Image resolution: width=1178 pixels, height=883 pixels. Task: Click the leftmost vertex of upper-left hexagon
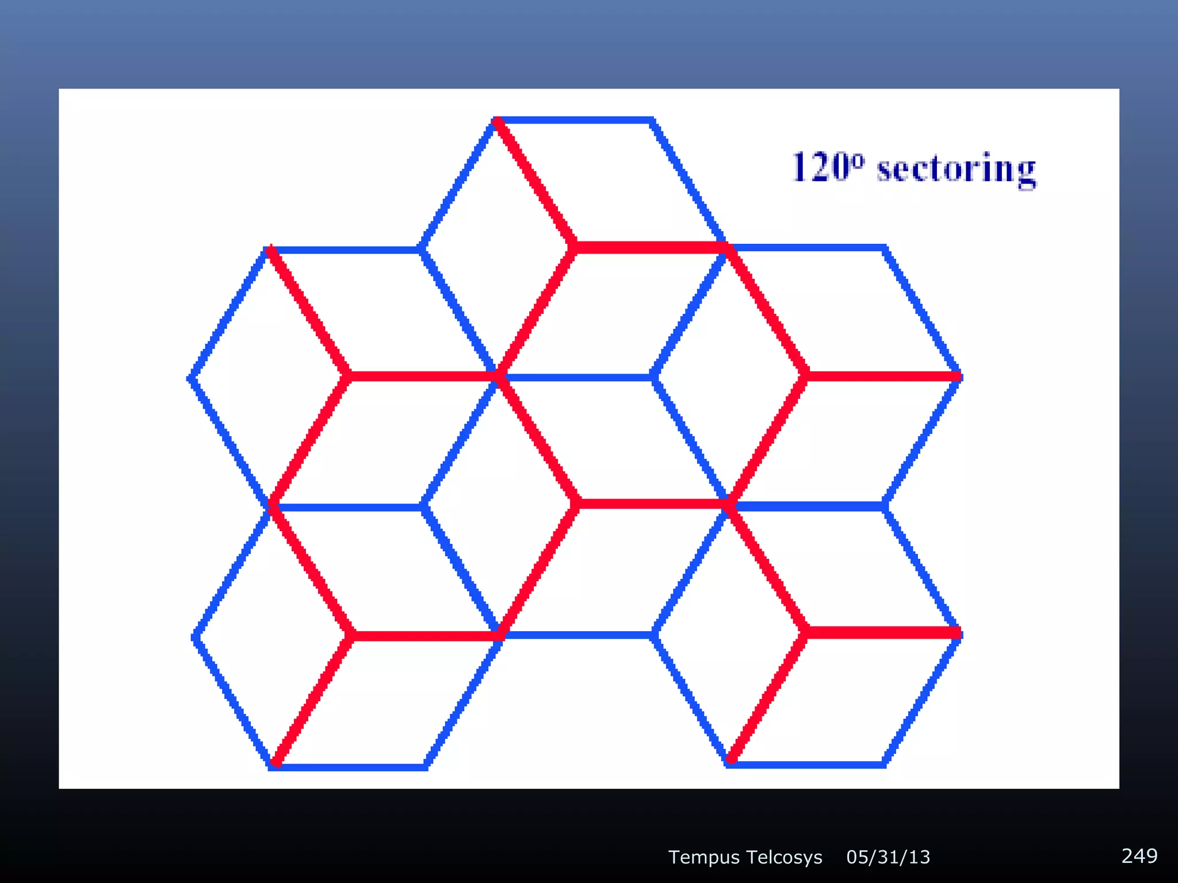click(x=191, y=378)
